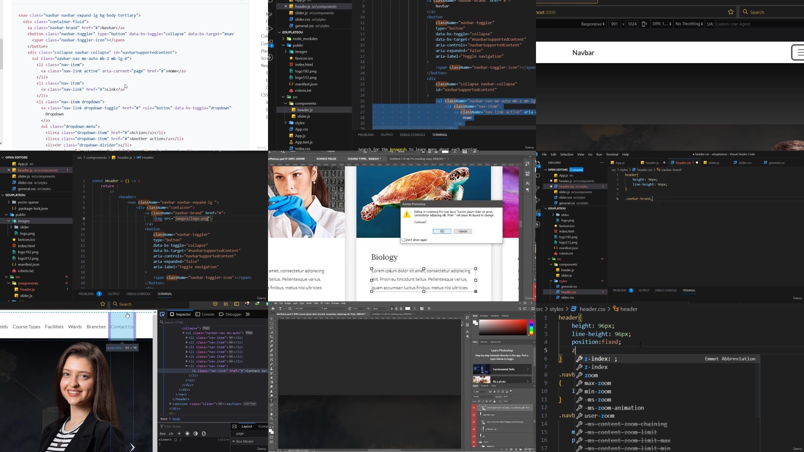The width and height of the screenshot is (804, 452).
Task: Click the rotate viewport icon in responsive toolbar
Action: click(x=644, y=24)
